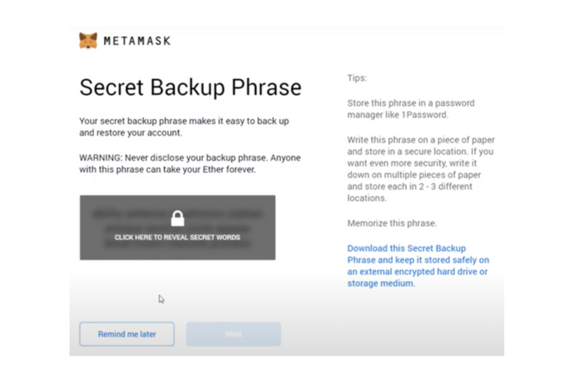566x389 pixels.
Task: Click the Memorize this phrase tip
Action: [392, 224]
